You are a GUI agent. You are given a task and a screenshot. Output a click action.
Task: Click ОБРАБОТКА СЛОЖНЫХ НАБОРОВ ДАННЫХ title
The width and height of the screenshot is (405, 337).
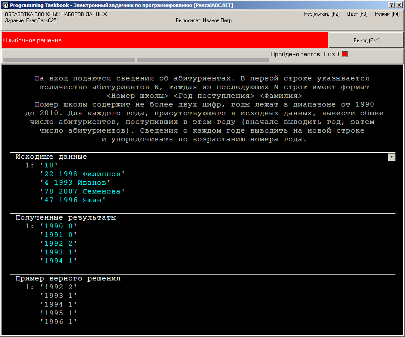click(x=56, y=14)
